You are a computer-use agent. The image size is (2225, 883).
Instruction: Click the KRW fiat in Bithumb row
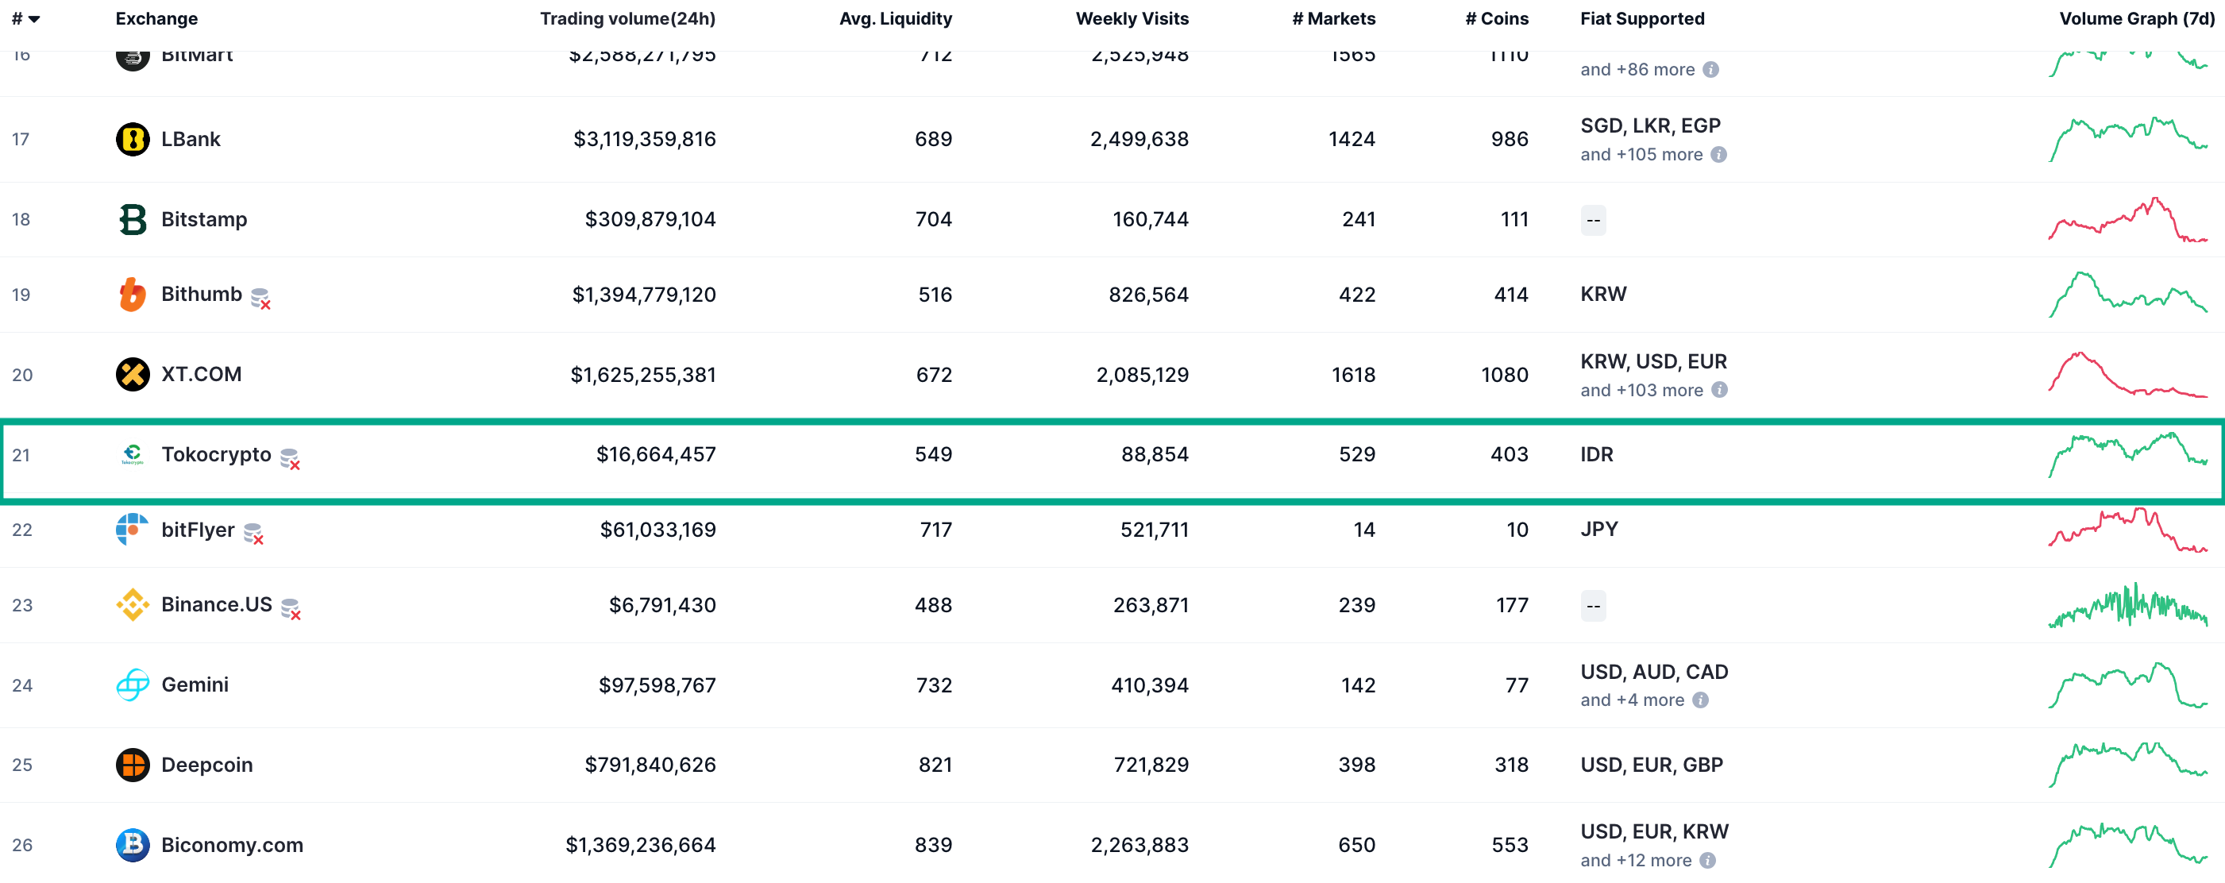[1603, 295]
